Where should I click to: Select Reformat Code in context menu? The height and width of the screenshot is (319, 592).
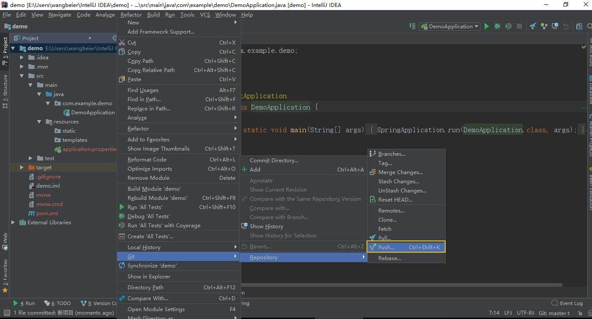click(x=179, y=159)
